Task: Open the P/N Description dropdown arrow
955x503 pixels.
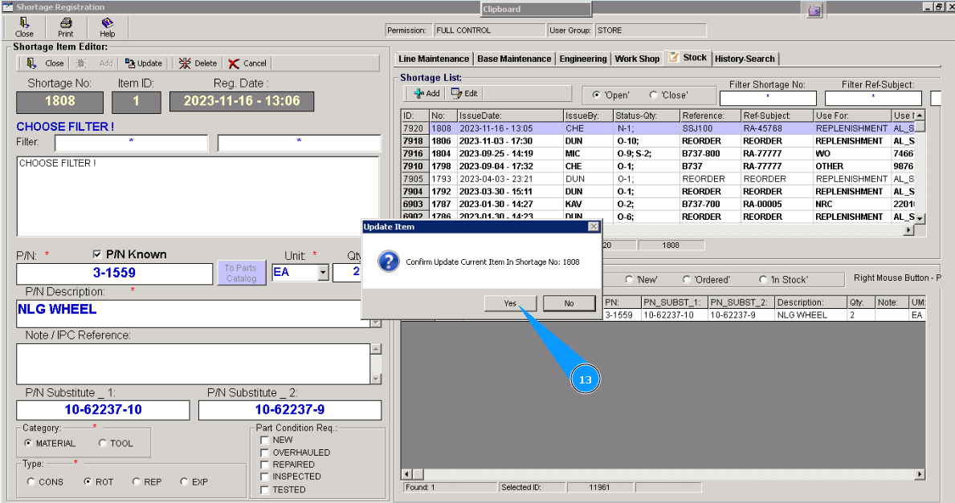Action: [375, 322]
